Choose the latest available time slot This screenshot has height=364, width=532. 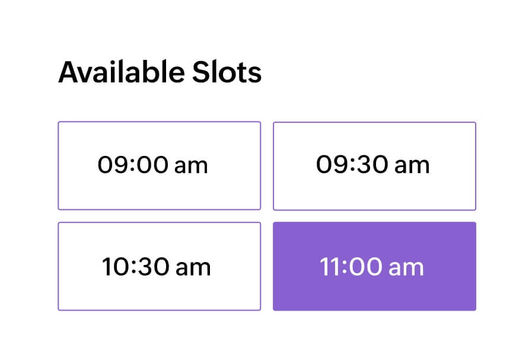[x=374, y=266]
